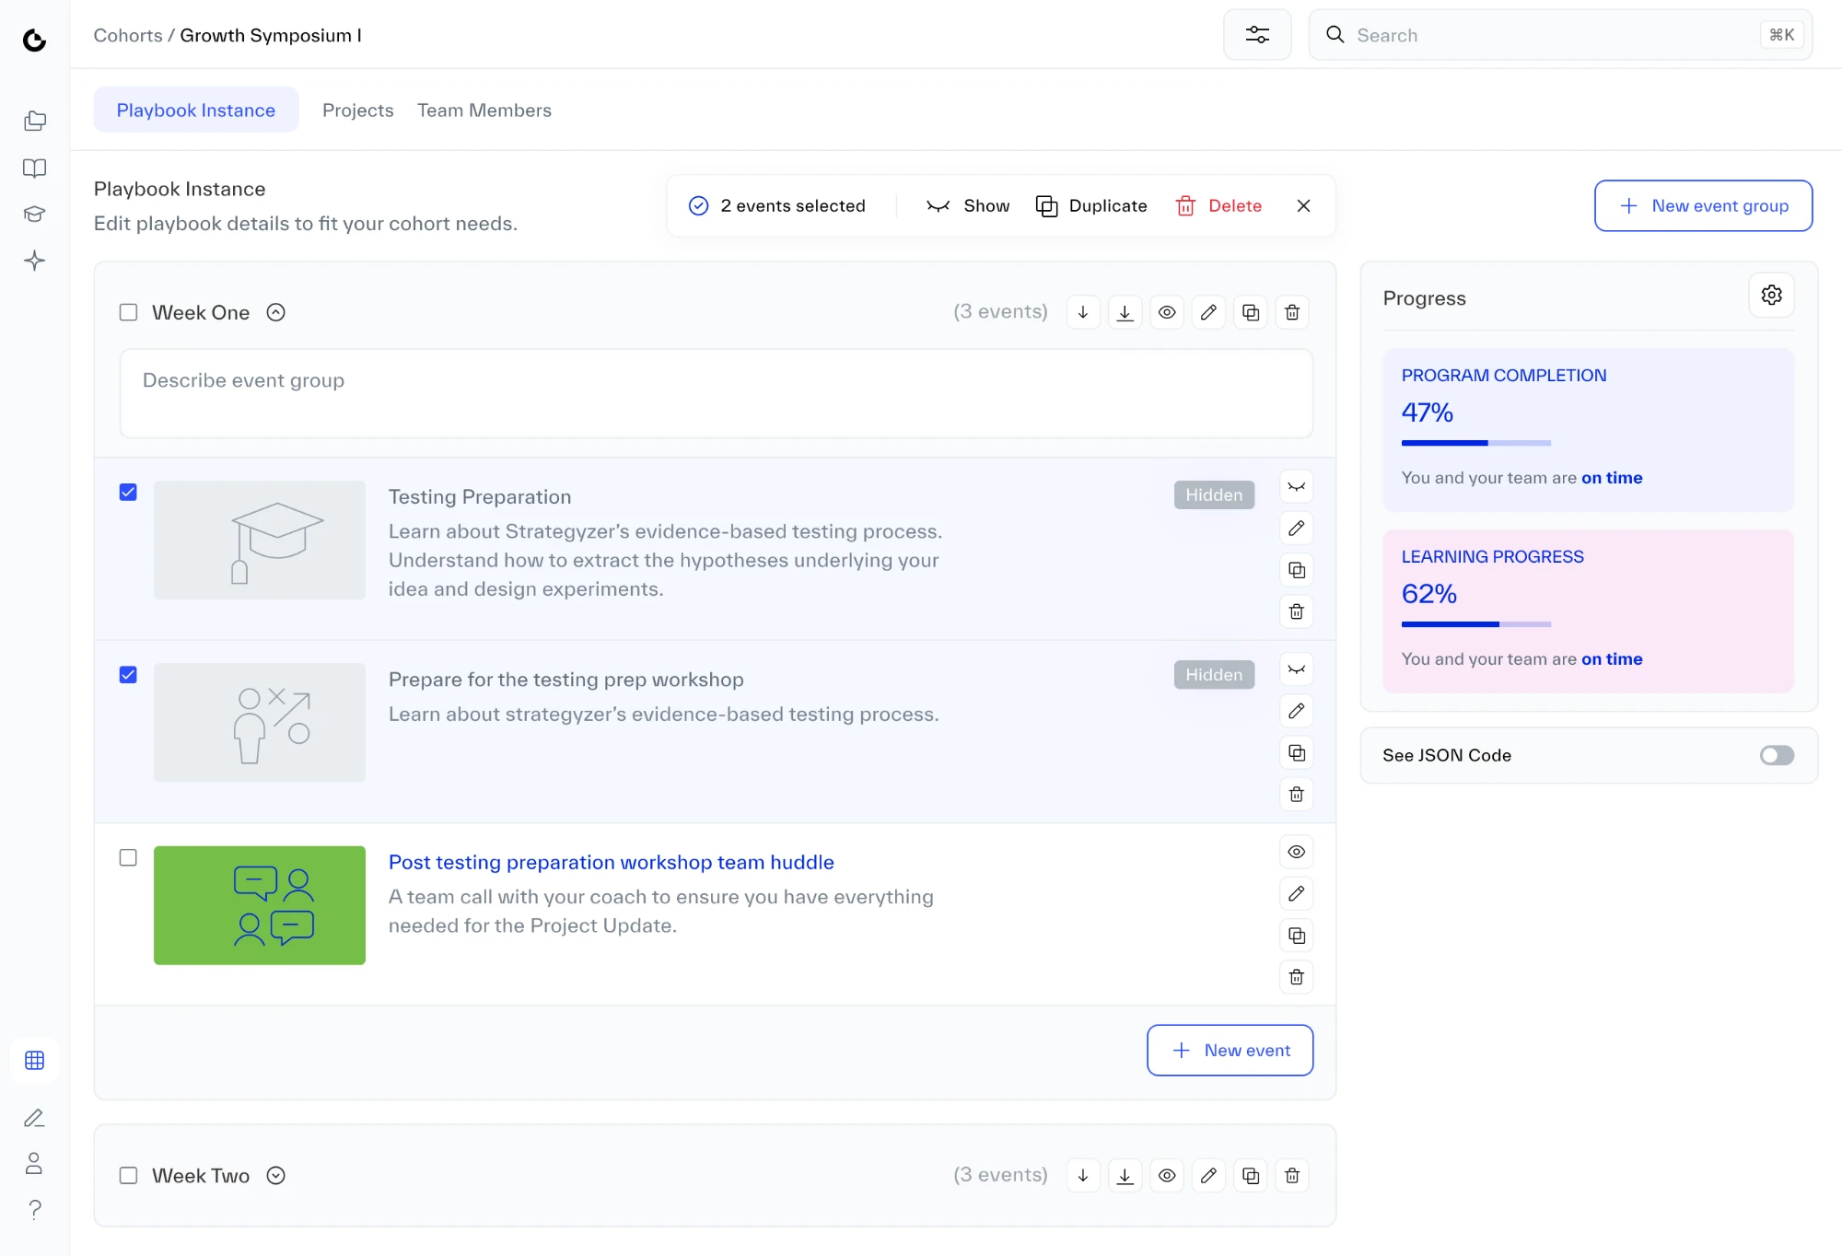Screen dimensions: 1842x1256
Task: Tick the Week One group checkbox
Action: [x=128, y=312]
